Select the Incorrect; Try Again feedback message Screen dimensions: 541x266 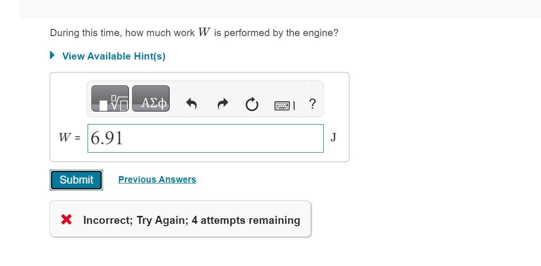(192, 220)
